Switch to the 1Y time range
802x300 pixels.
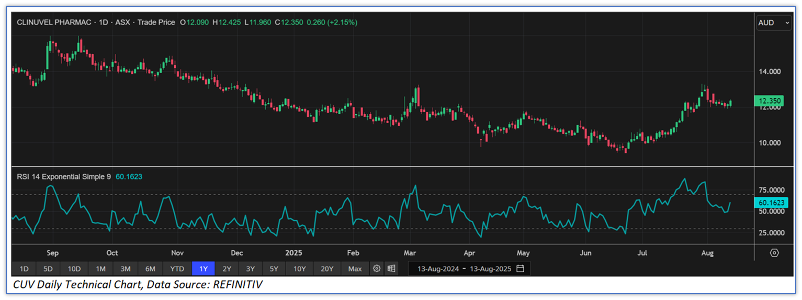click(204, 269)
